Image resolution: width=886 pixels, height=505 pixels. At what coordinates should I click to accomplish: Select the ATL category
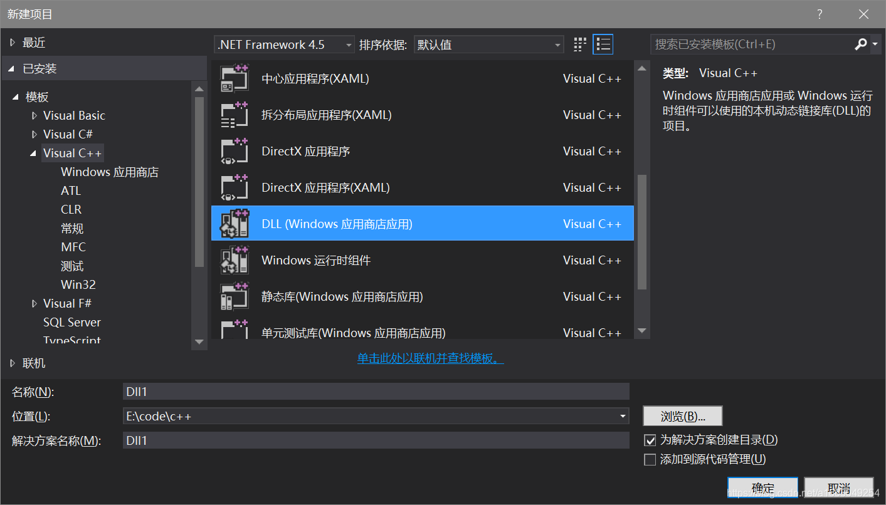[71, 191]
